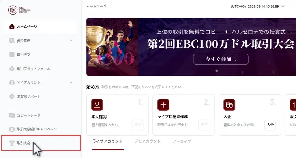Click the ホームページ breadcrumb title
296x158 pixels.
point(96,6)
